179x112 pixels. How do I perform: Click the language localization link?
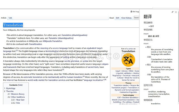tap(93, 80)
